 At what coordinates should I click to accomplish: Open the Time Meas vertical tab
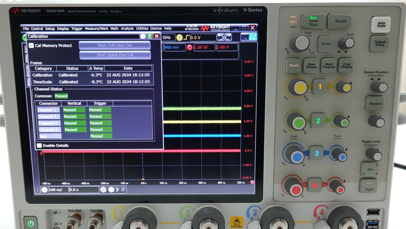(x=26, y=54)
